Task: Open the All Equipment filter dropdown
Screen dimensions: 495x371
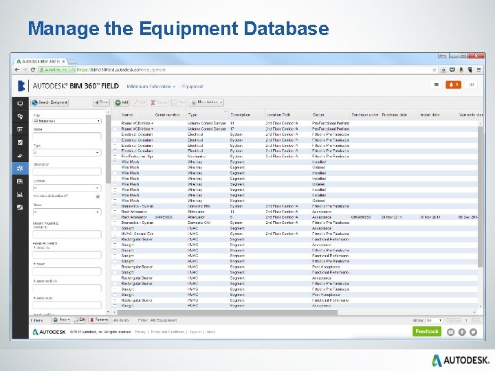Action: click(x=67, y=121)
